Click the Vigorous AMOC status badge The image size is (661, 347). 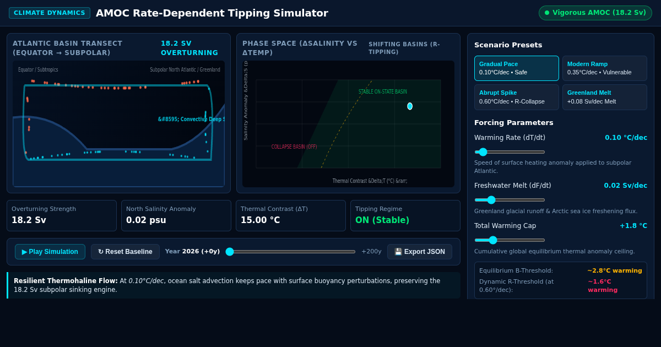click(595, 13)
